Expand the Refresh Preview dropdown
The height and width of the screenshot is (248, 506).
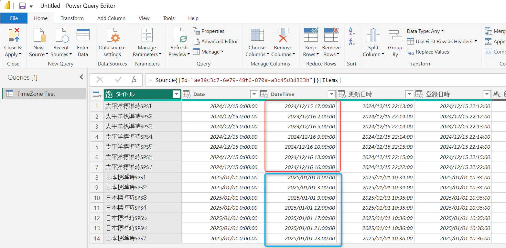click(188, 55)
